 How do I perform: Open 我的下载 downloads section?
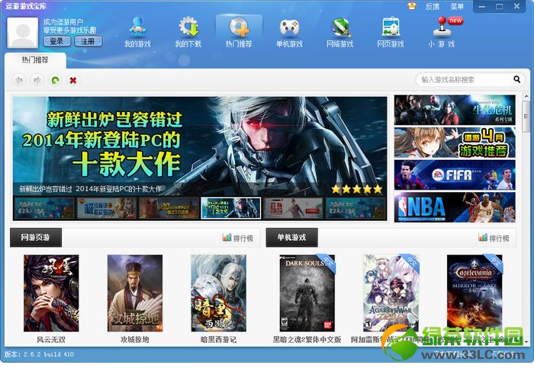(x=188, y=32)
